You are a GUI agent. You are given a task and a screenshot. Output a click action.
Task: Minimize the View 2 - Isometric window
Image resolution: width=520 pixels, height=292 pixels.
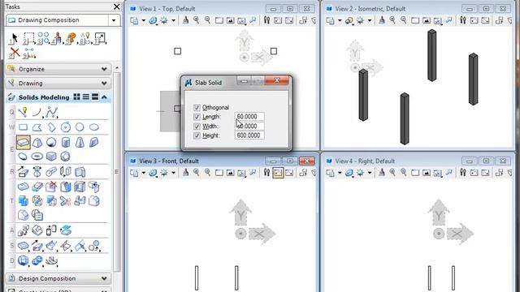(x=470, y=9)
